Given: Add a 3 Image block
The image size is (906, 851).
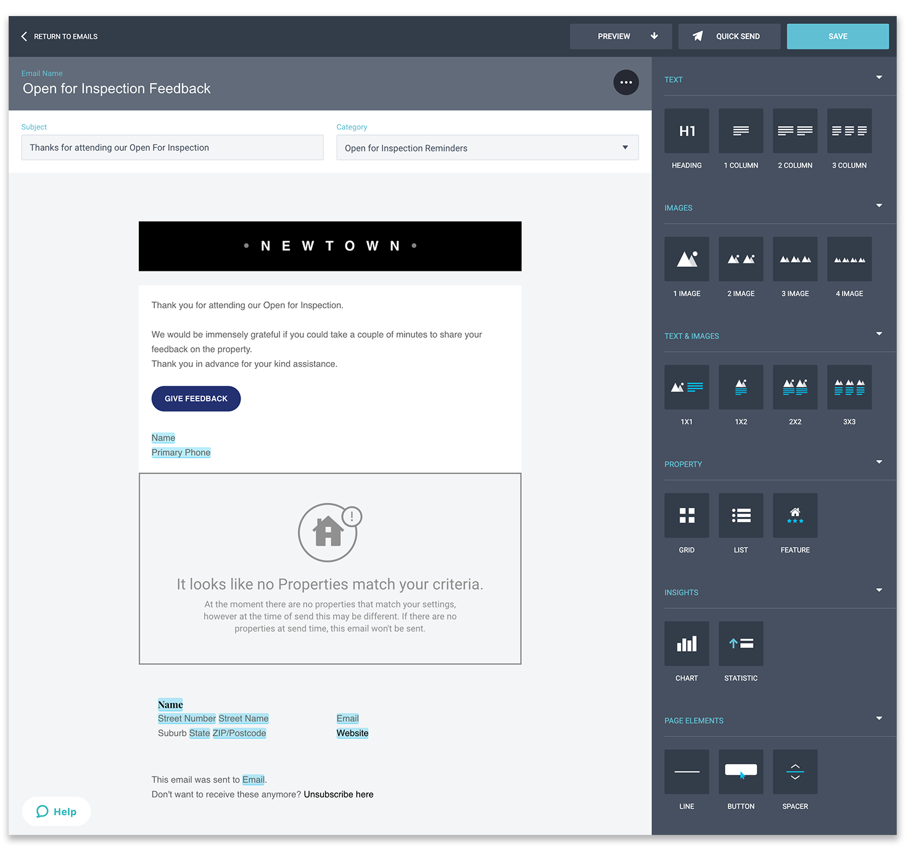Looking at the screenshot, I should [795, 259].
